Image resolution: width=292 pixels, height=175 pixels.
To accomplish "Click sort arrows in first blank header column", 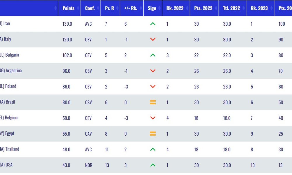I will (55, 8).
